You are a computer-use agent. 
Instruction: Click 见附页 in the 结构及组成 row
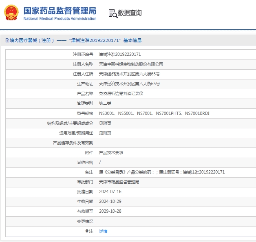point(105,123)
